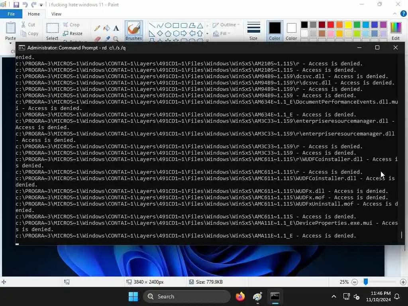
Task: Redo the last undone action in Paint
Action: coord(34,5)
